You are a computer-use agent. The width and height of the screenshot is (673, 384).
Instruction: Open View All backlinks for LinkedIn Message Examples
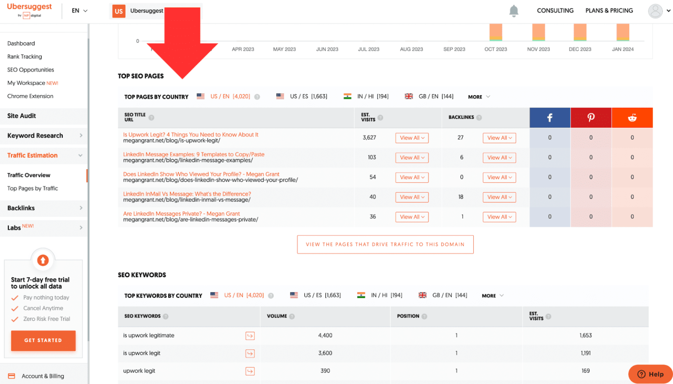pos(499,157)
